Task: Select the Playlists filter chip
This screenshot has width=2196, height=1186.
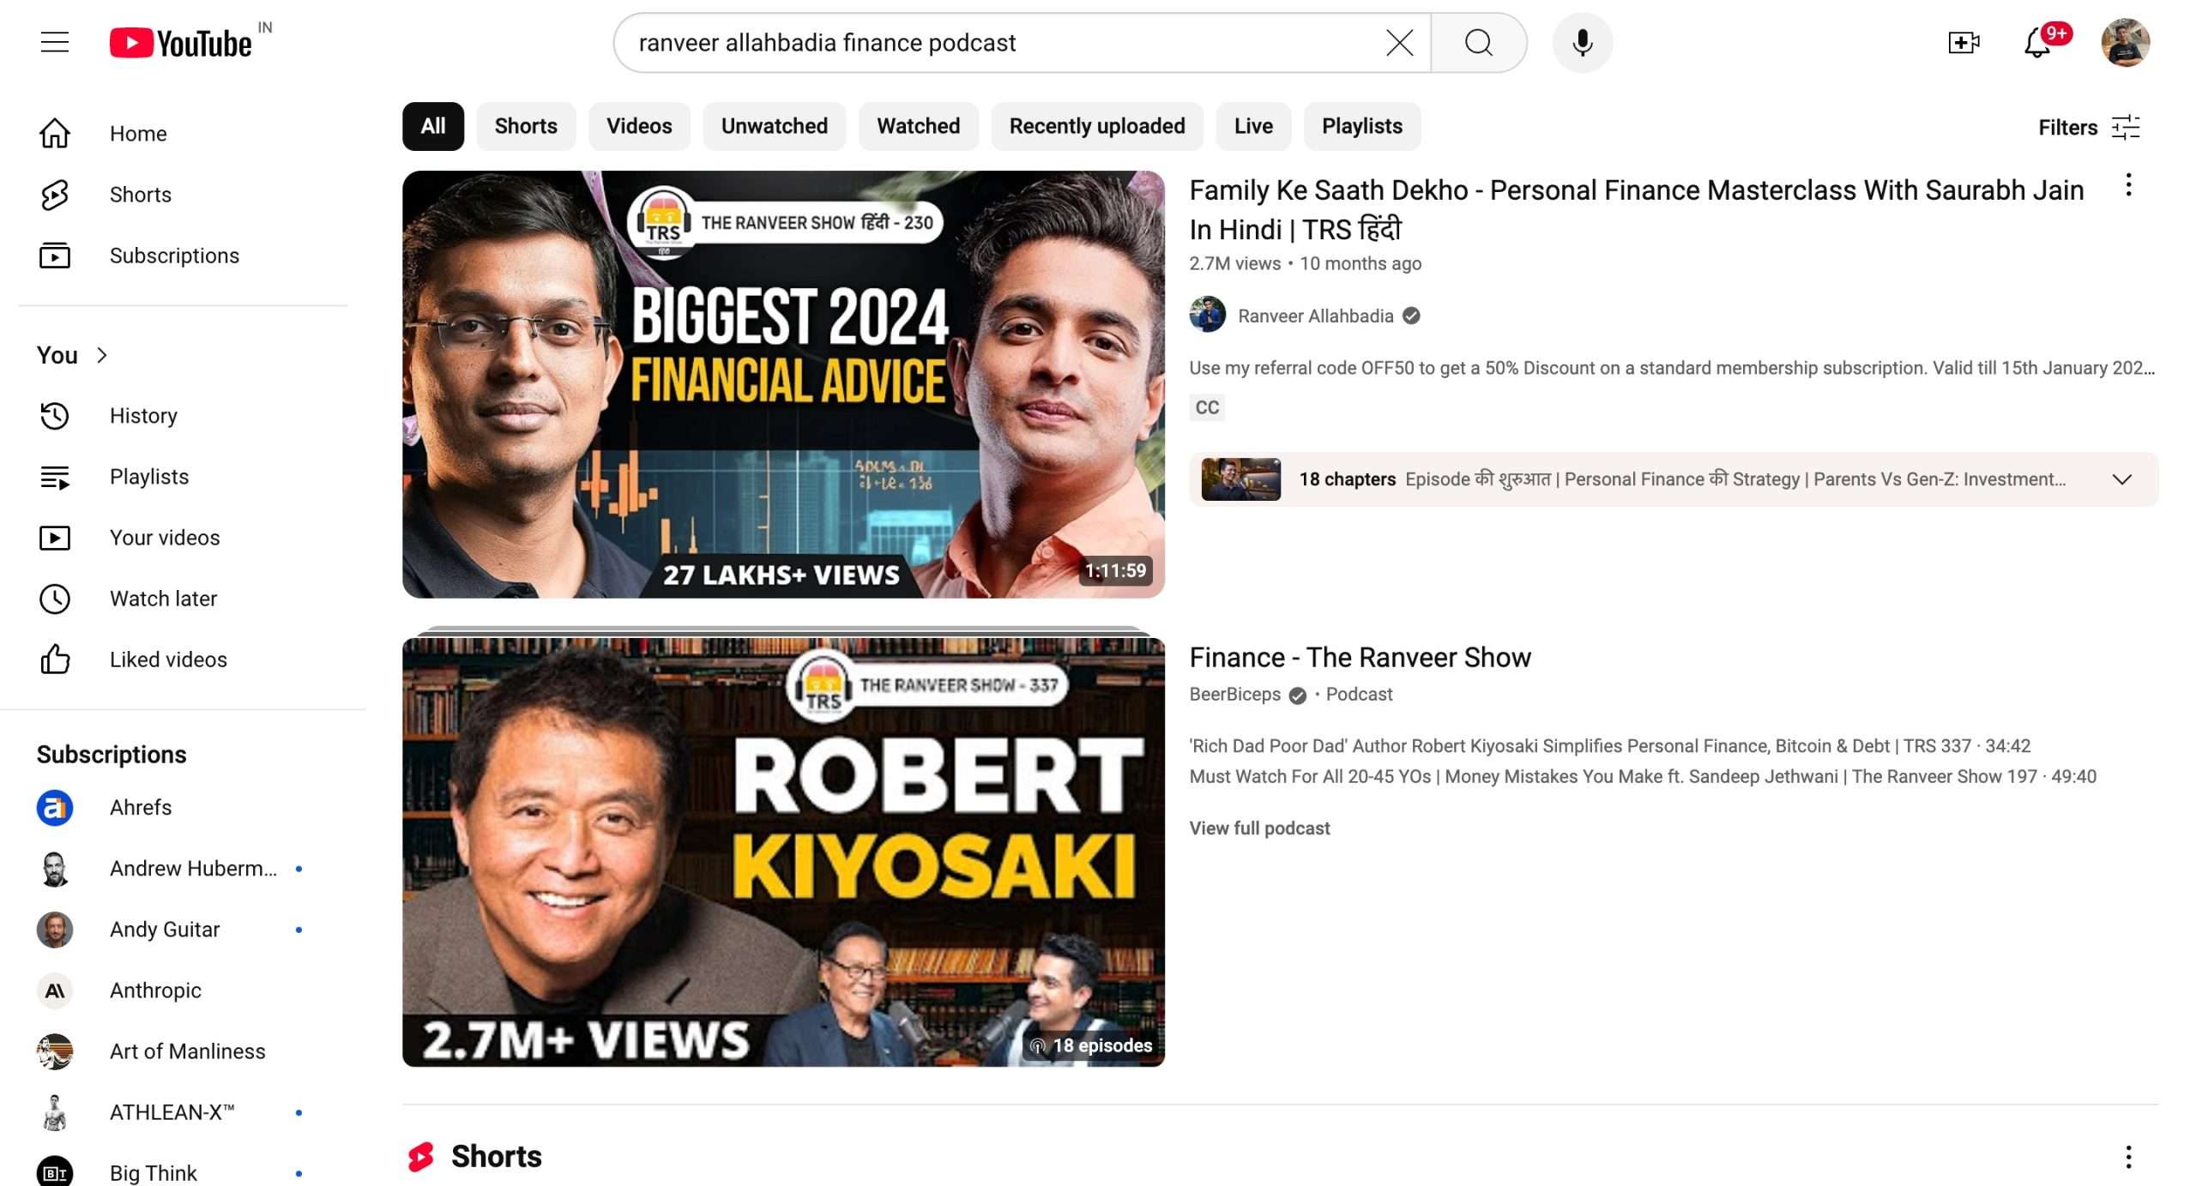Action: [1362, 126]
